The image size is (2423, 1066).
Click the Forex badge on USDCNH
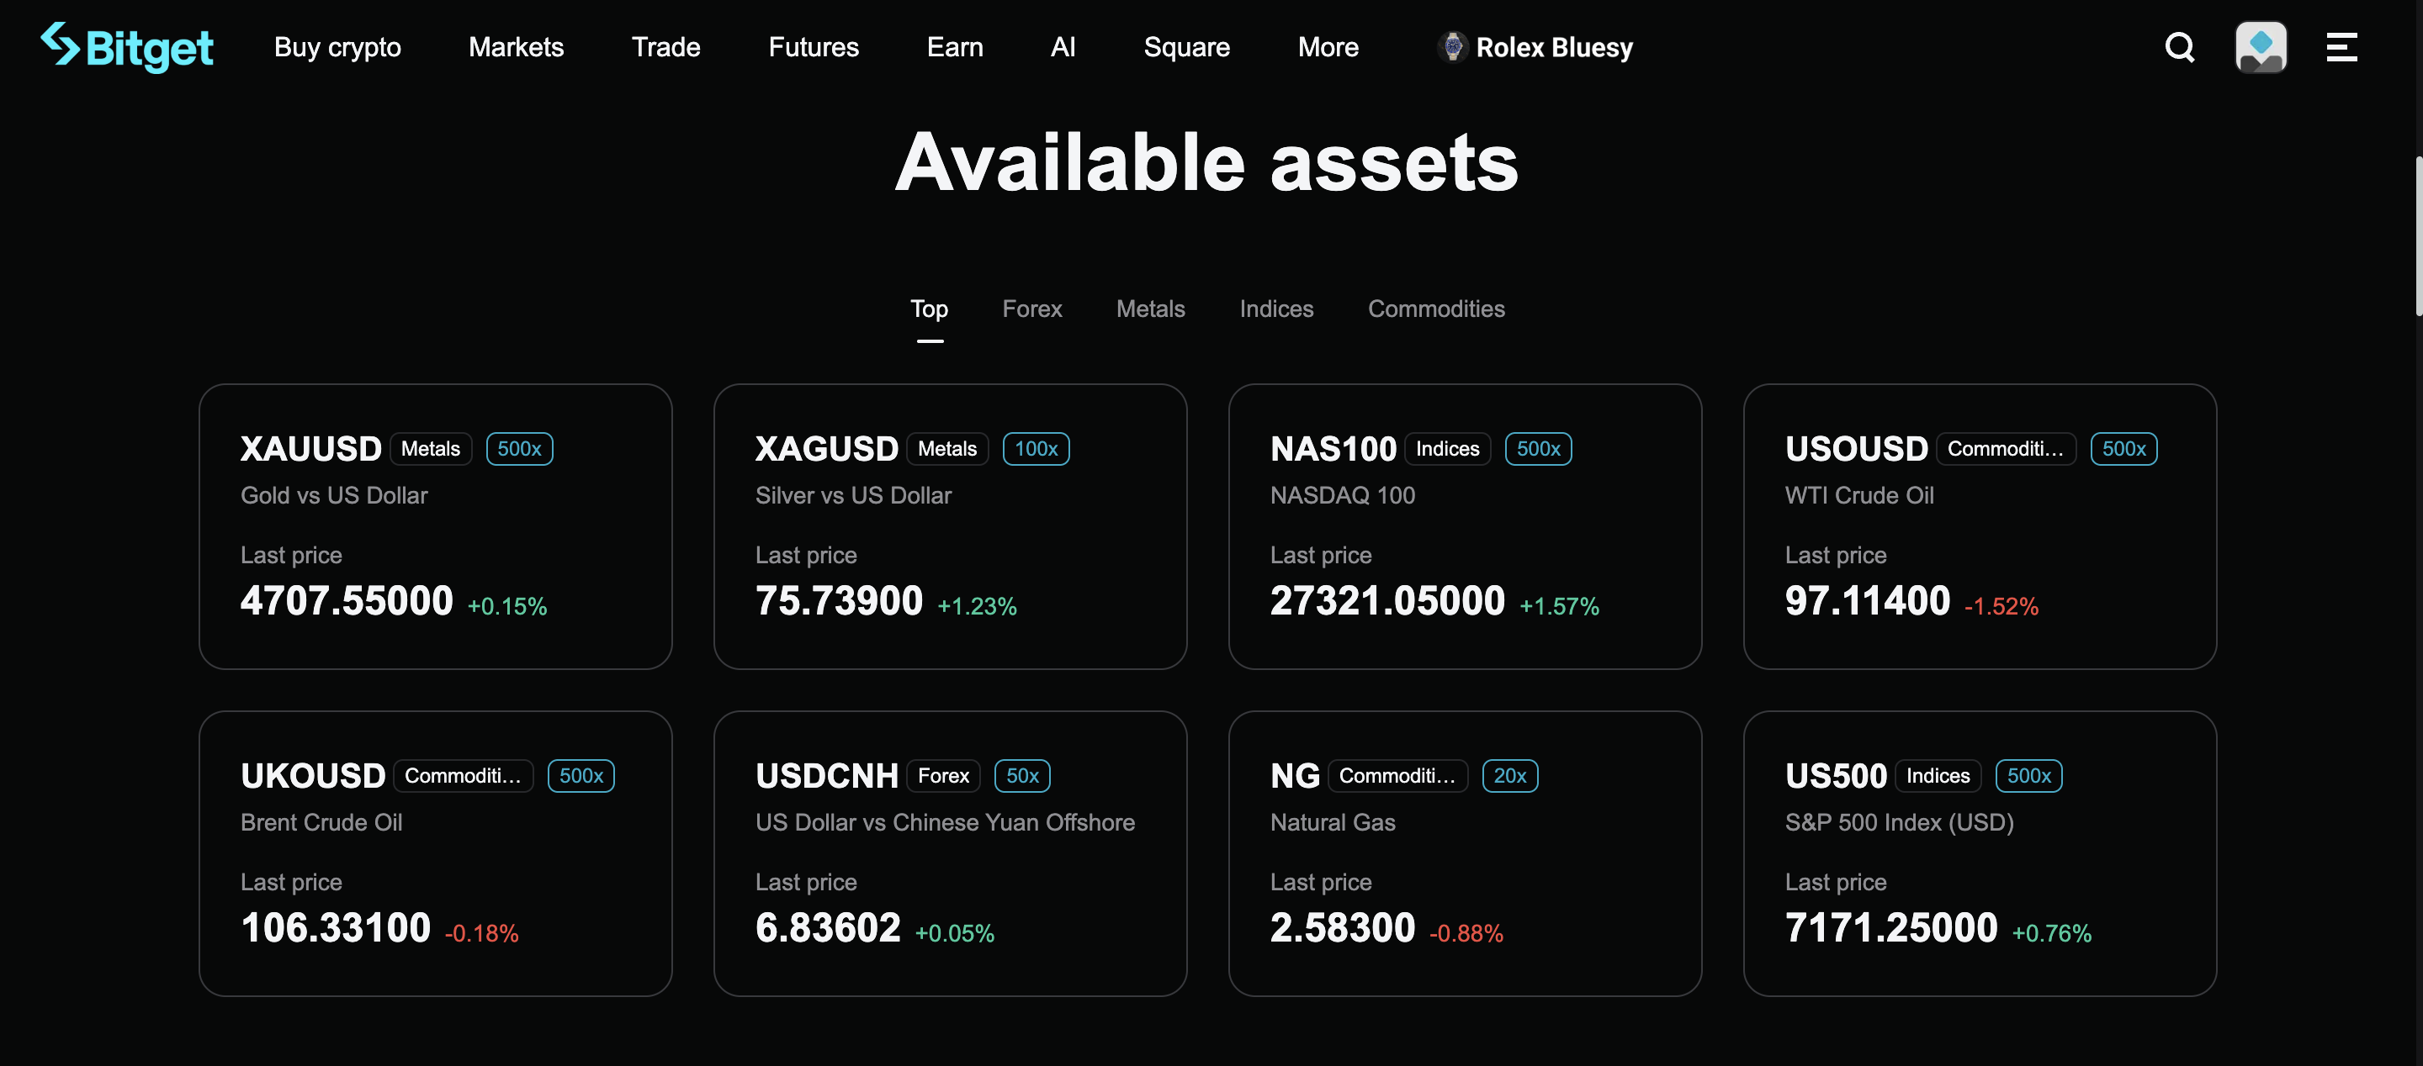(943, 775)
